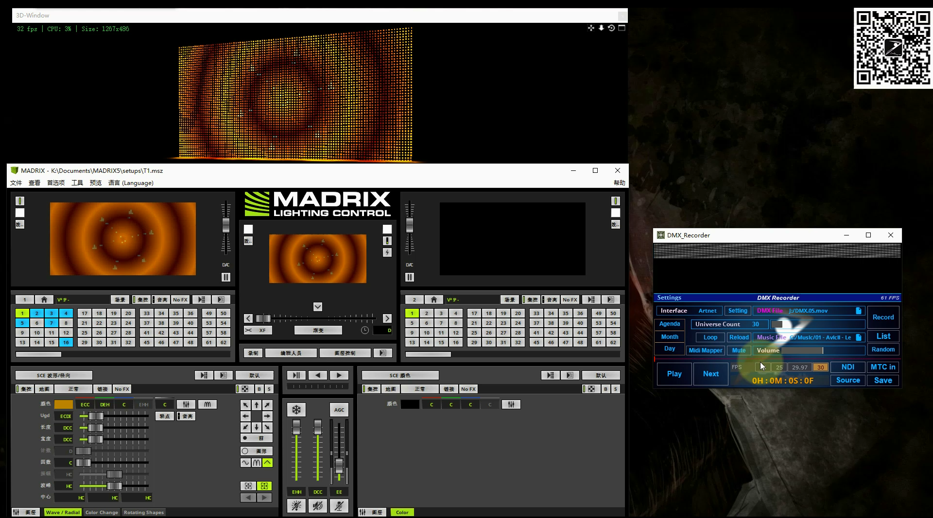
Task: Expand the center preview dropdown chevron
Action: 318,307
